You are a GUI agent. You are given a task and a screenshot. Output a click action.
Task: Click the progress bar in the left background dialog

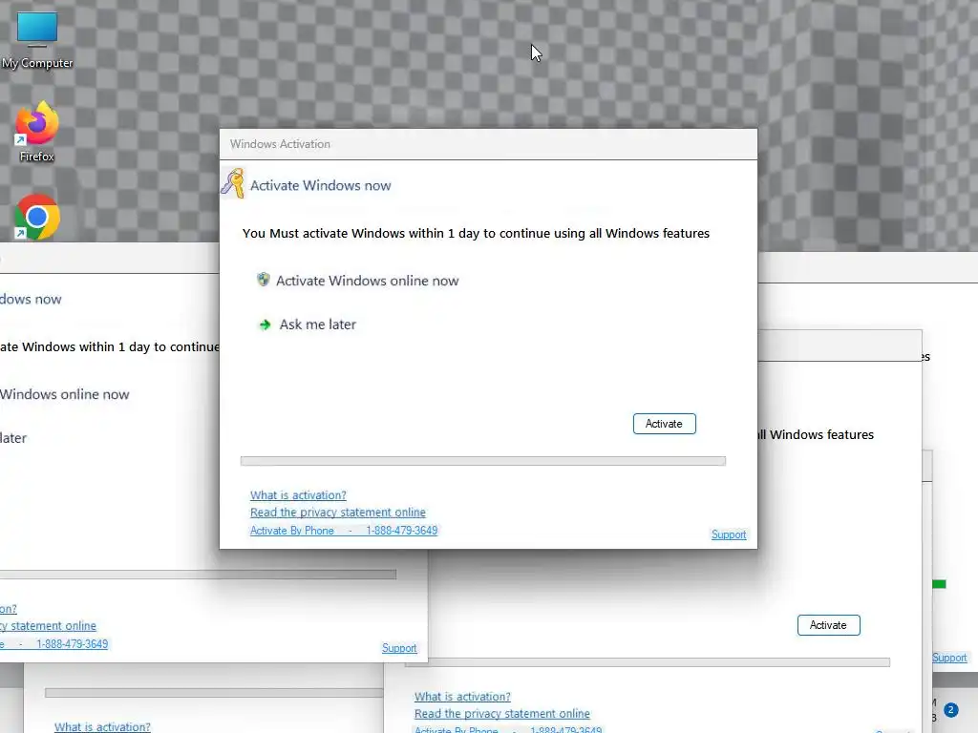[x=198, y=575]
